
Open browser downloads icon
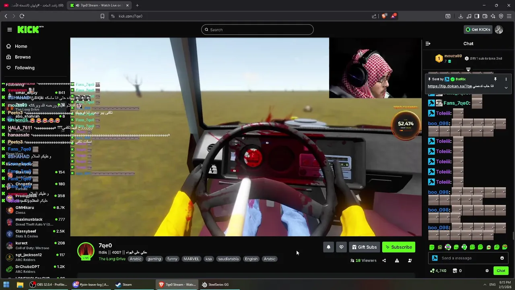click(x=461, y=16)
